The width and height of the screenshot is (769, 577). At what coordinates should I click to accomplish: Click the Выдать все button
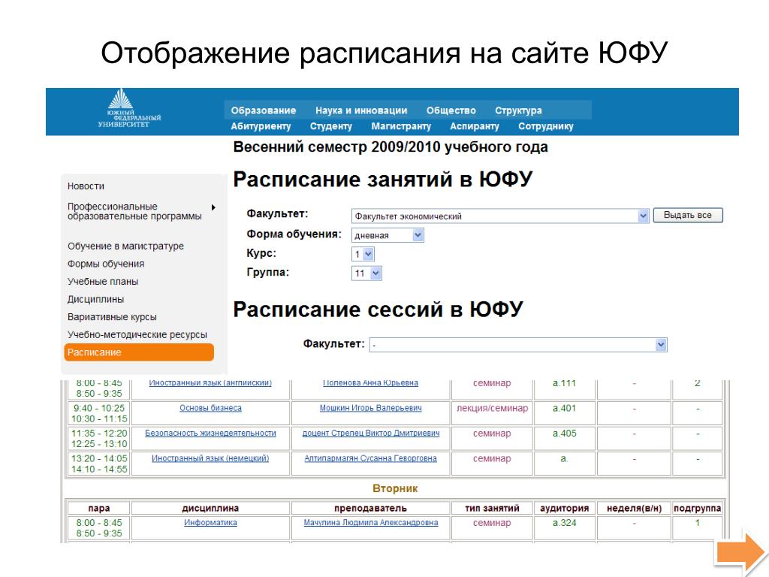coord(688,216)
